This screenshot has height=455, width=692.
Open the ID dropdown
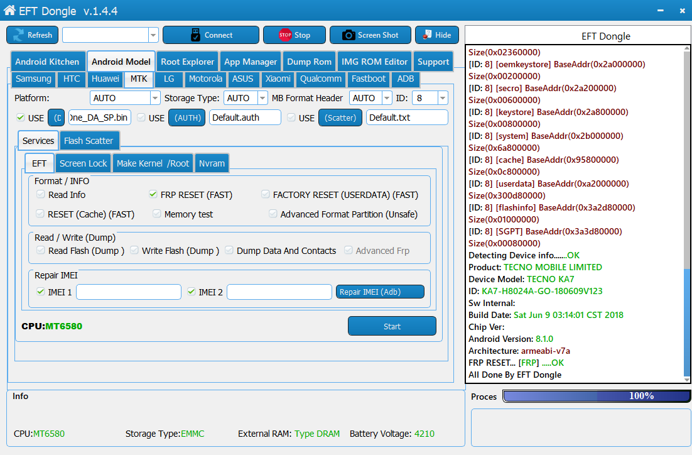pos(443,98)
